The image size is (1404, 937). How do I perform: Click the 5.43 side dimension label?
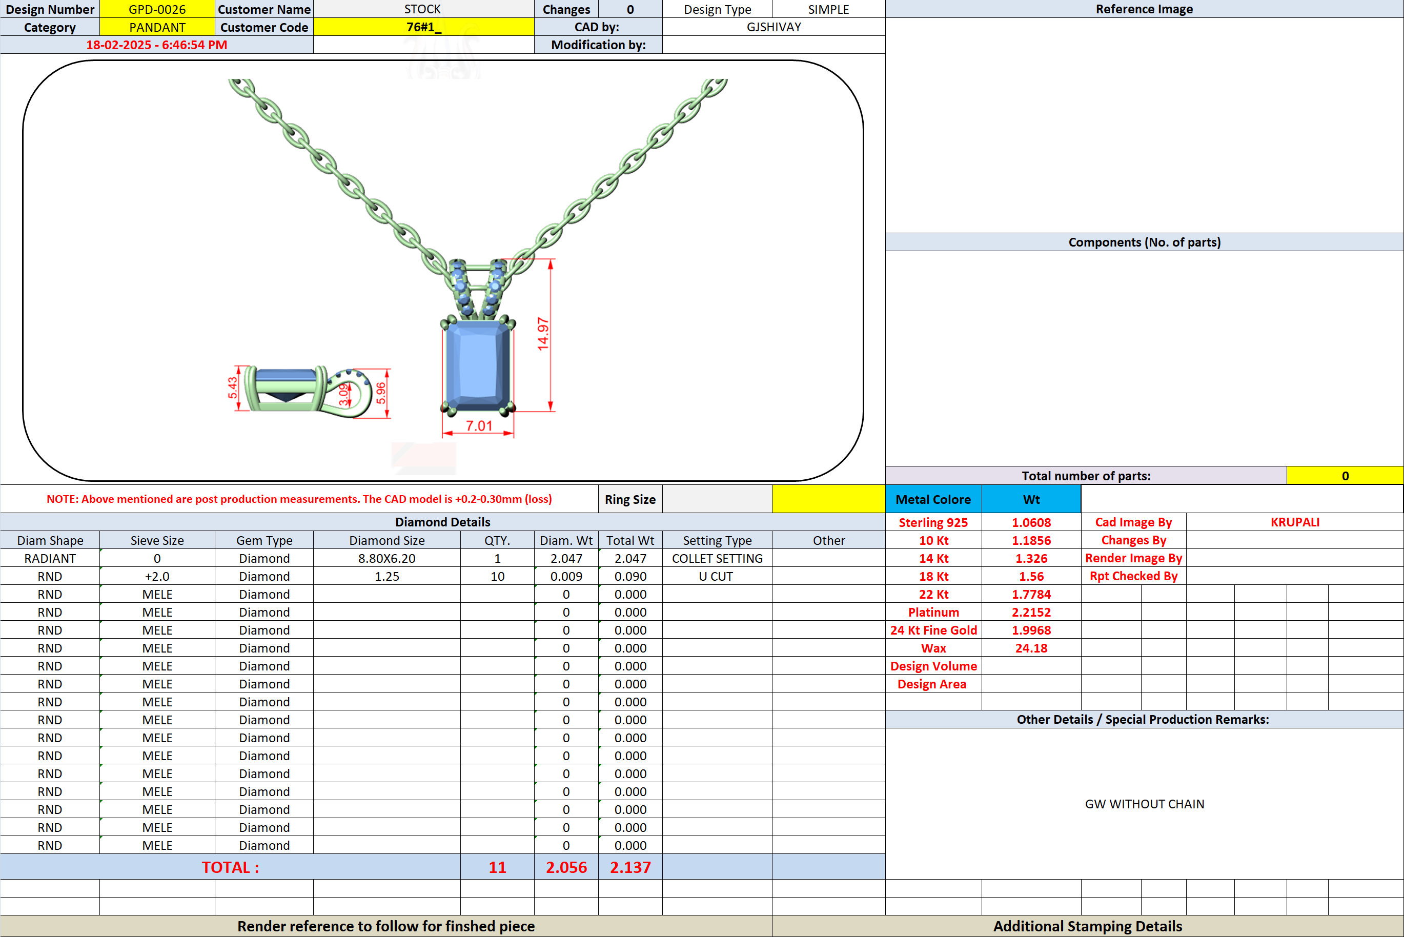pos(232,387)
